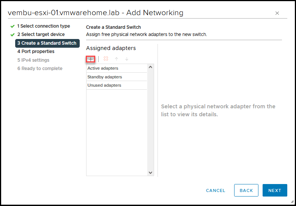Click the adapter list scroll-down arrow
Image resolution: width=296 pixels, height=206 pixels.
150,172
